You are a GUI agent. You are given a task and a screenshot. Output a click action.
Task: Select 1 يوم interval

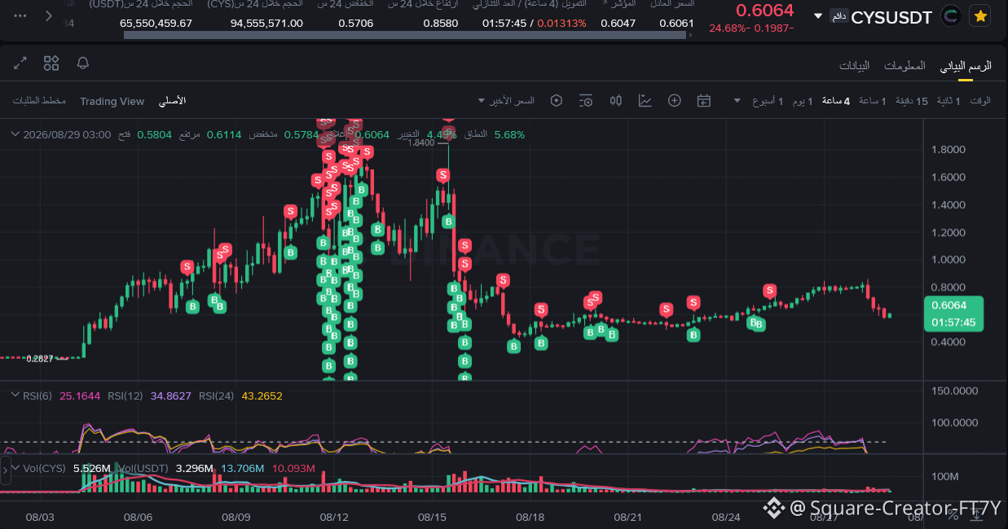click(804, 101)
